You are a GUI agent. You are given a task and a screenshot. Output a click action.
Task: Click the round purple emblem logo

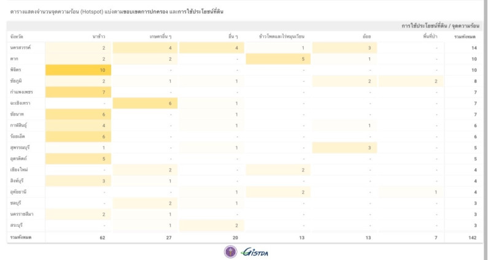[230, 251]
